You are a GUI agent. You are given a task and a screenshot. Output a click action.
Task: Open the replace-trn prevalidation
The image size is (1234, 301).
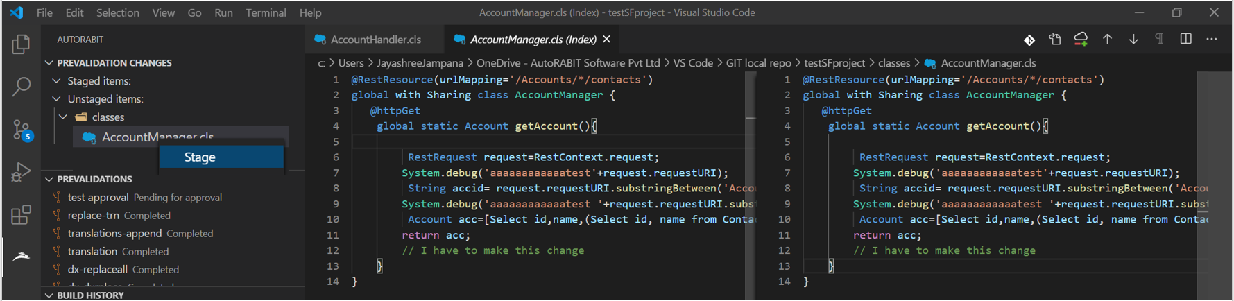click(119, 216)
